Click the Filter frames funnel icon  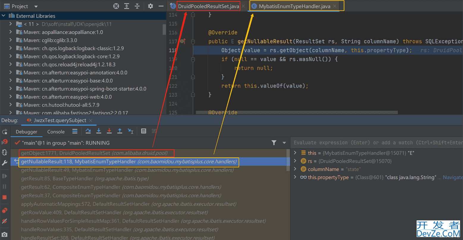274,143
